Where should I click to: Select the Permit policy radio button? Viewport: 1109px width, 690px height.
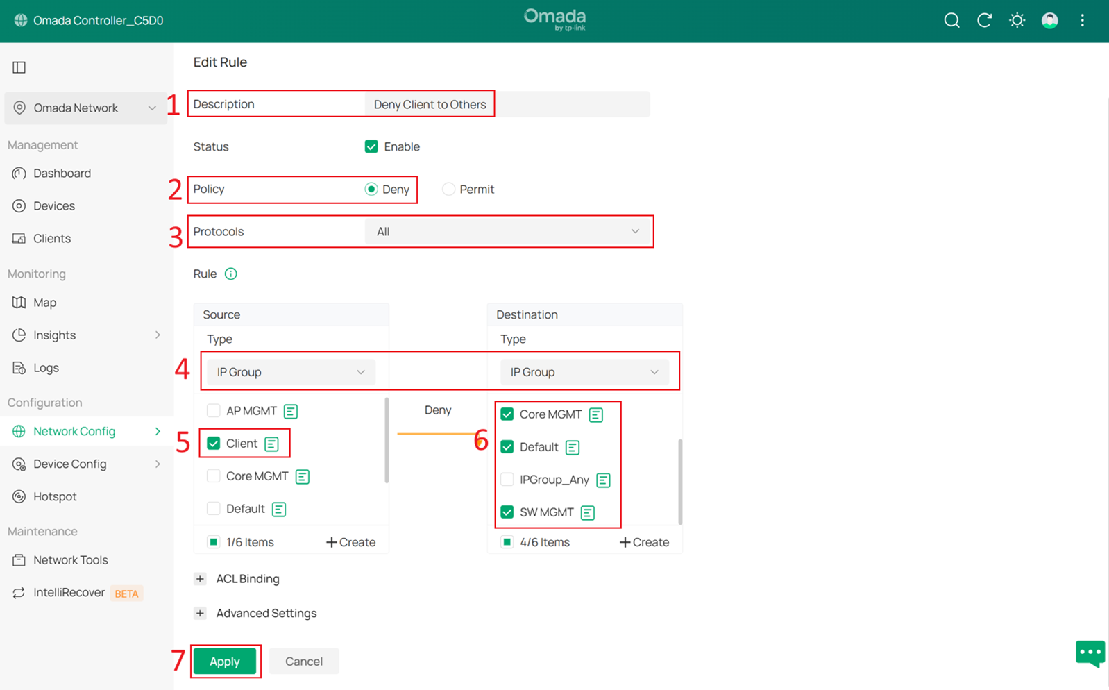[x=448, y=190]
